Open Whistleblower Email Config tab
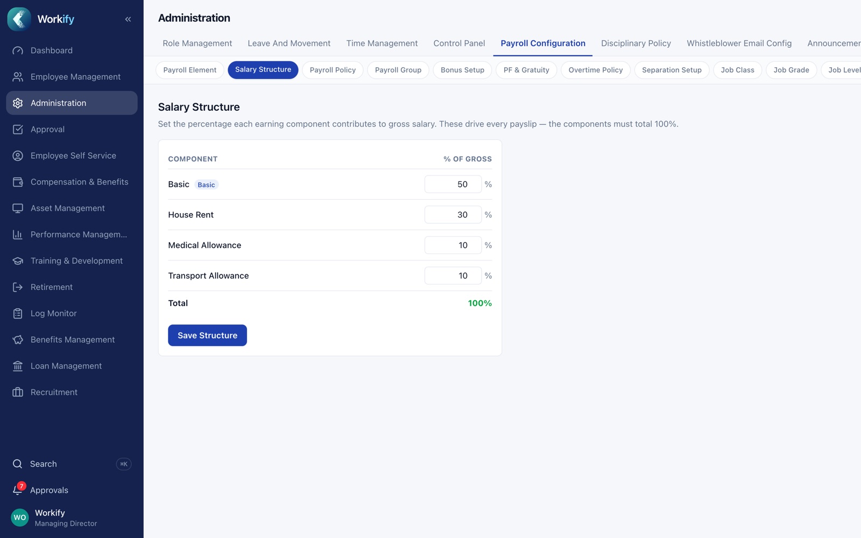Viewport: 861px width, 538px height. pyautogui.click(x=739, y=44)
